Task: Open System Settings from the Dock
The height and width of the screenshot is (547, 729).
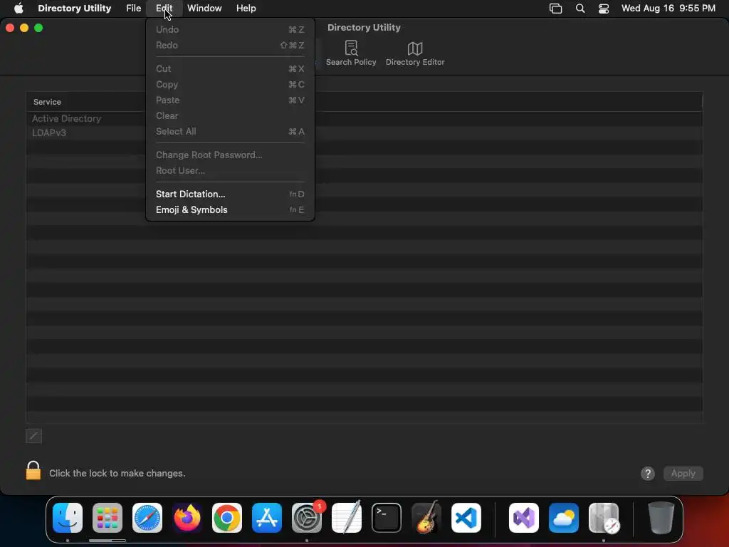Action: click(307, 517)
